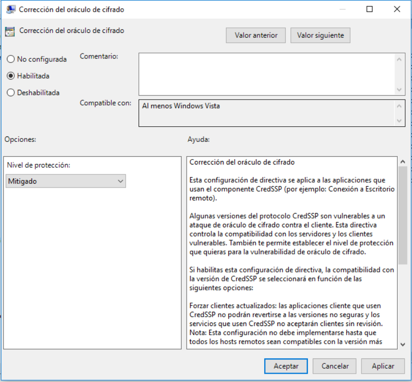Click the 'Ayuda:' label

tap(198, 139)
